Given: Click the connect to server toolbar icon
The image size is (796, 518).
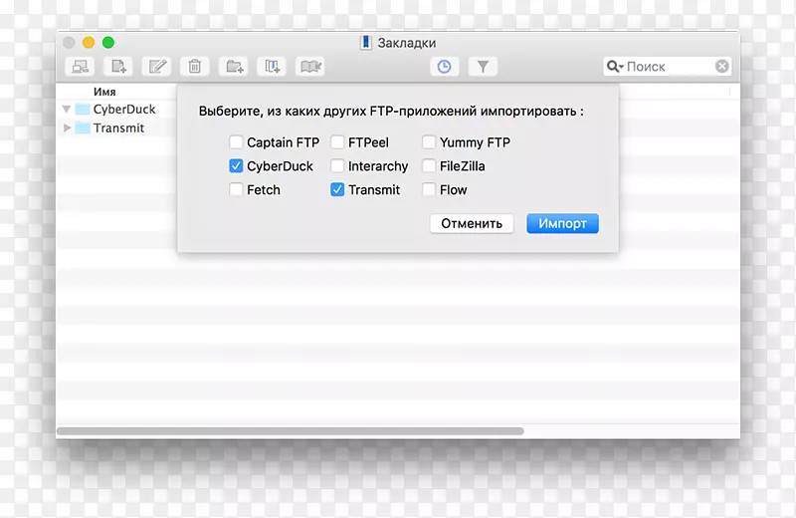Looking at the screenshot, I should click(80, 67).
